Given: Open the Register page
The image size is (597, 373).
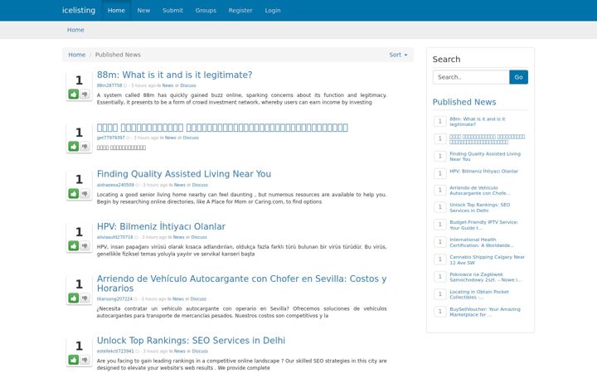Looking at the screenshot, I should click(240, 10).
